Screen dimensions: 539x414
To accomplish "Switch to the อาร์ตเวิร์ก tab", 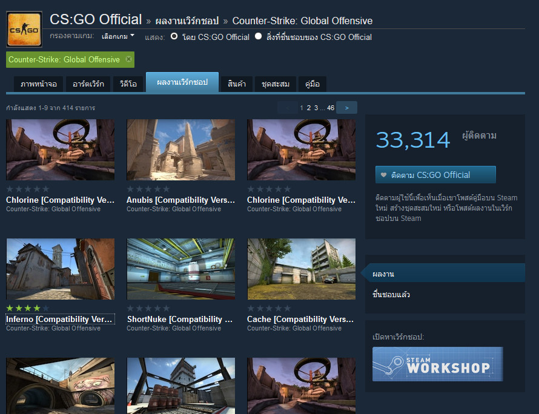I will tap(88, 84).
